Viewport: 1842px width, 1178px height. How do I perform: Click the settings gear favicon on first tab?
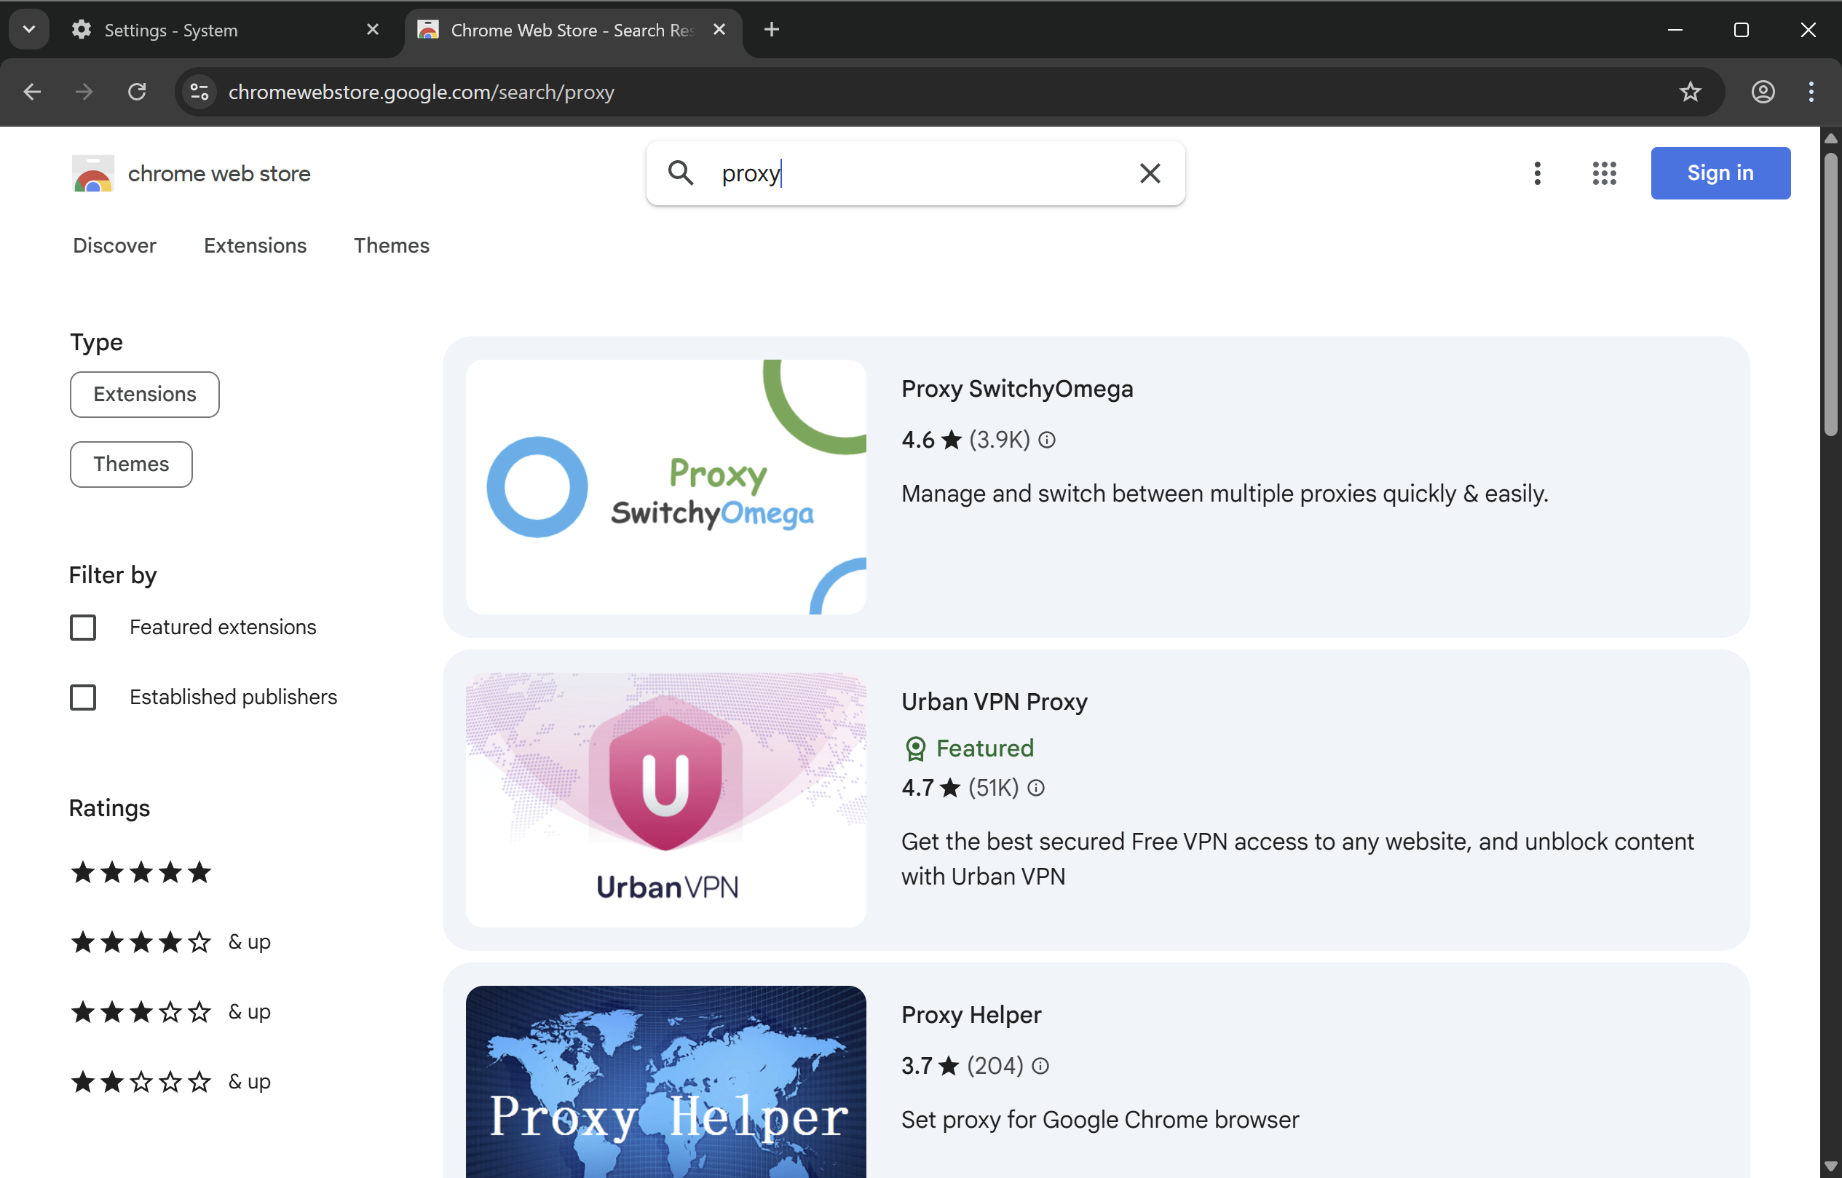click(81, 30)
